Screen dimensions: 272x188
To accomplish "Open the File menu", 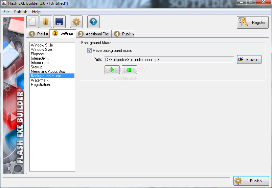I will (6, 12).
